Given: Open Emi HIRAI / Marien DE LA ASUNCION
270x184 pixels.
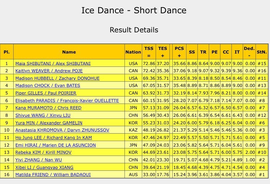Looking at the screenshot, I should coord(55,145).
